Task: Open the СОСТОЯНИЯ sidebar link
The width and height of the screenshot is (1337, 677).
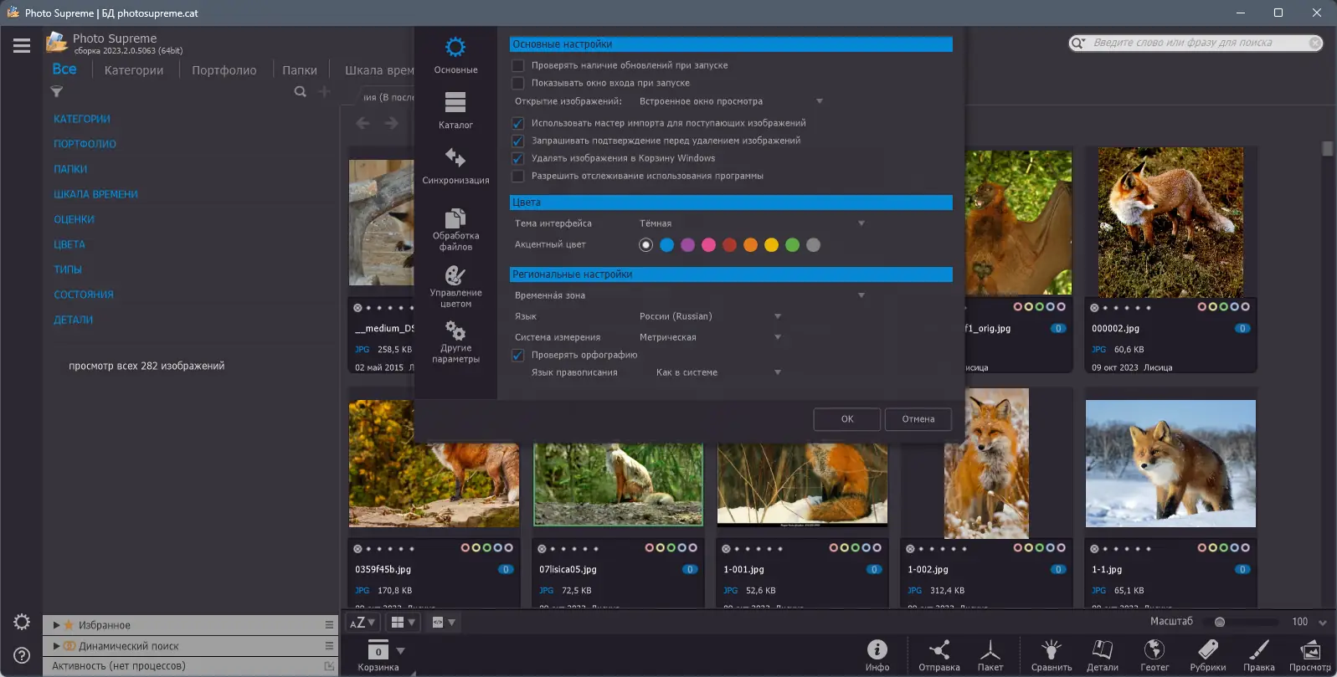Action: 84,295
